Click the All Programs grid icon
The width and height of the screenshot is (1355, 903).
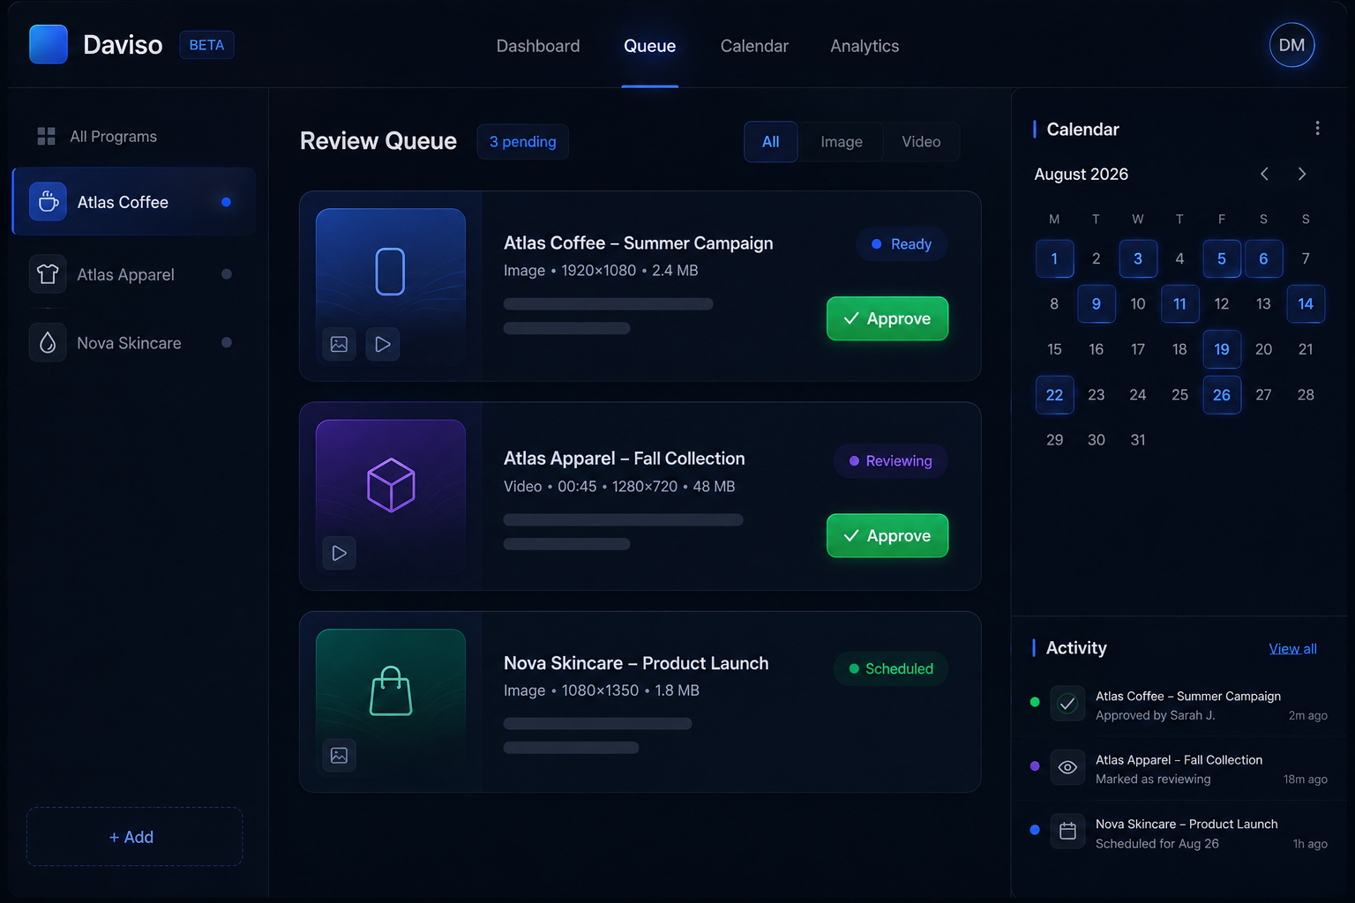[47, 136]
